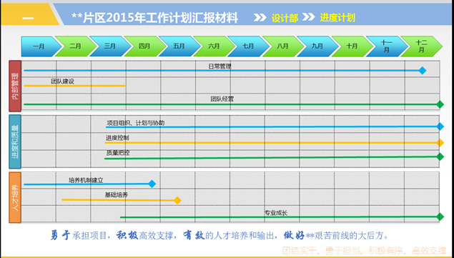Select the 十二月 month arrow

click(422, 46)
